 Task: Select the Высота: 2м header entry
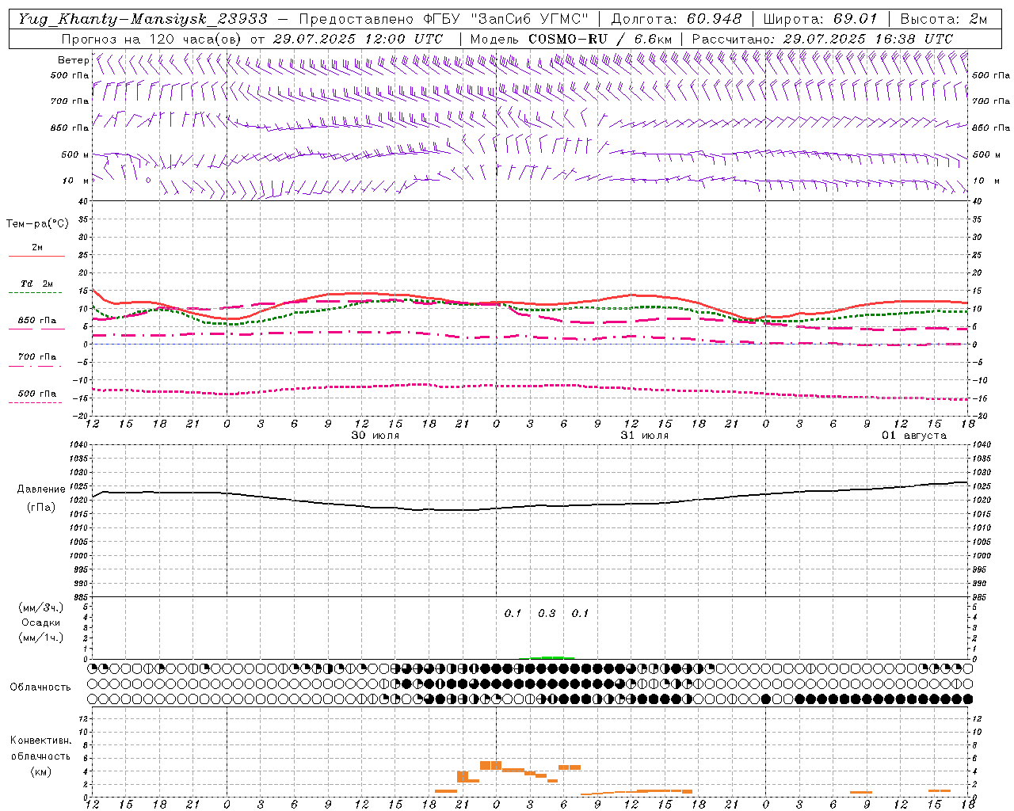(943, 19)
